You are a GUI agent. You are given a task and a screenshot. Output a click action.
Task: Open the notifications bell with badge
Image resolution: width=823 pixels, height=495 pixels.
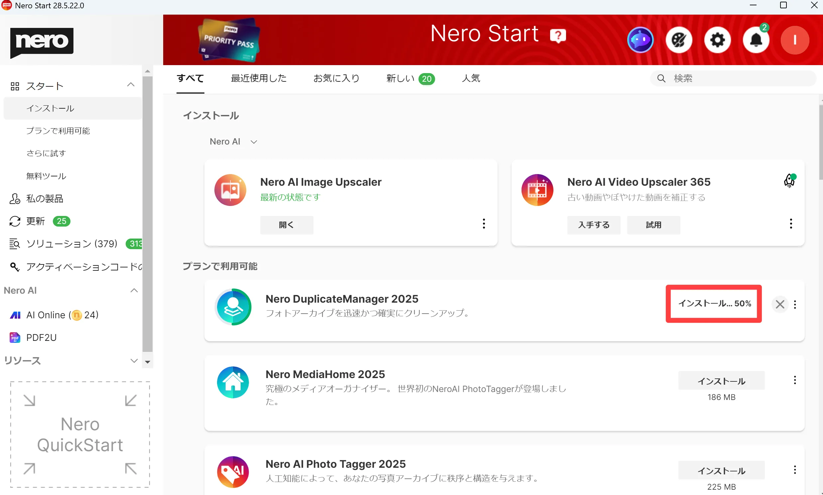pyautogui.click(x=756, y=40)
